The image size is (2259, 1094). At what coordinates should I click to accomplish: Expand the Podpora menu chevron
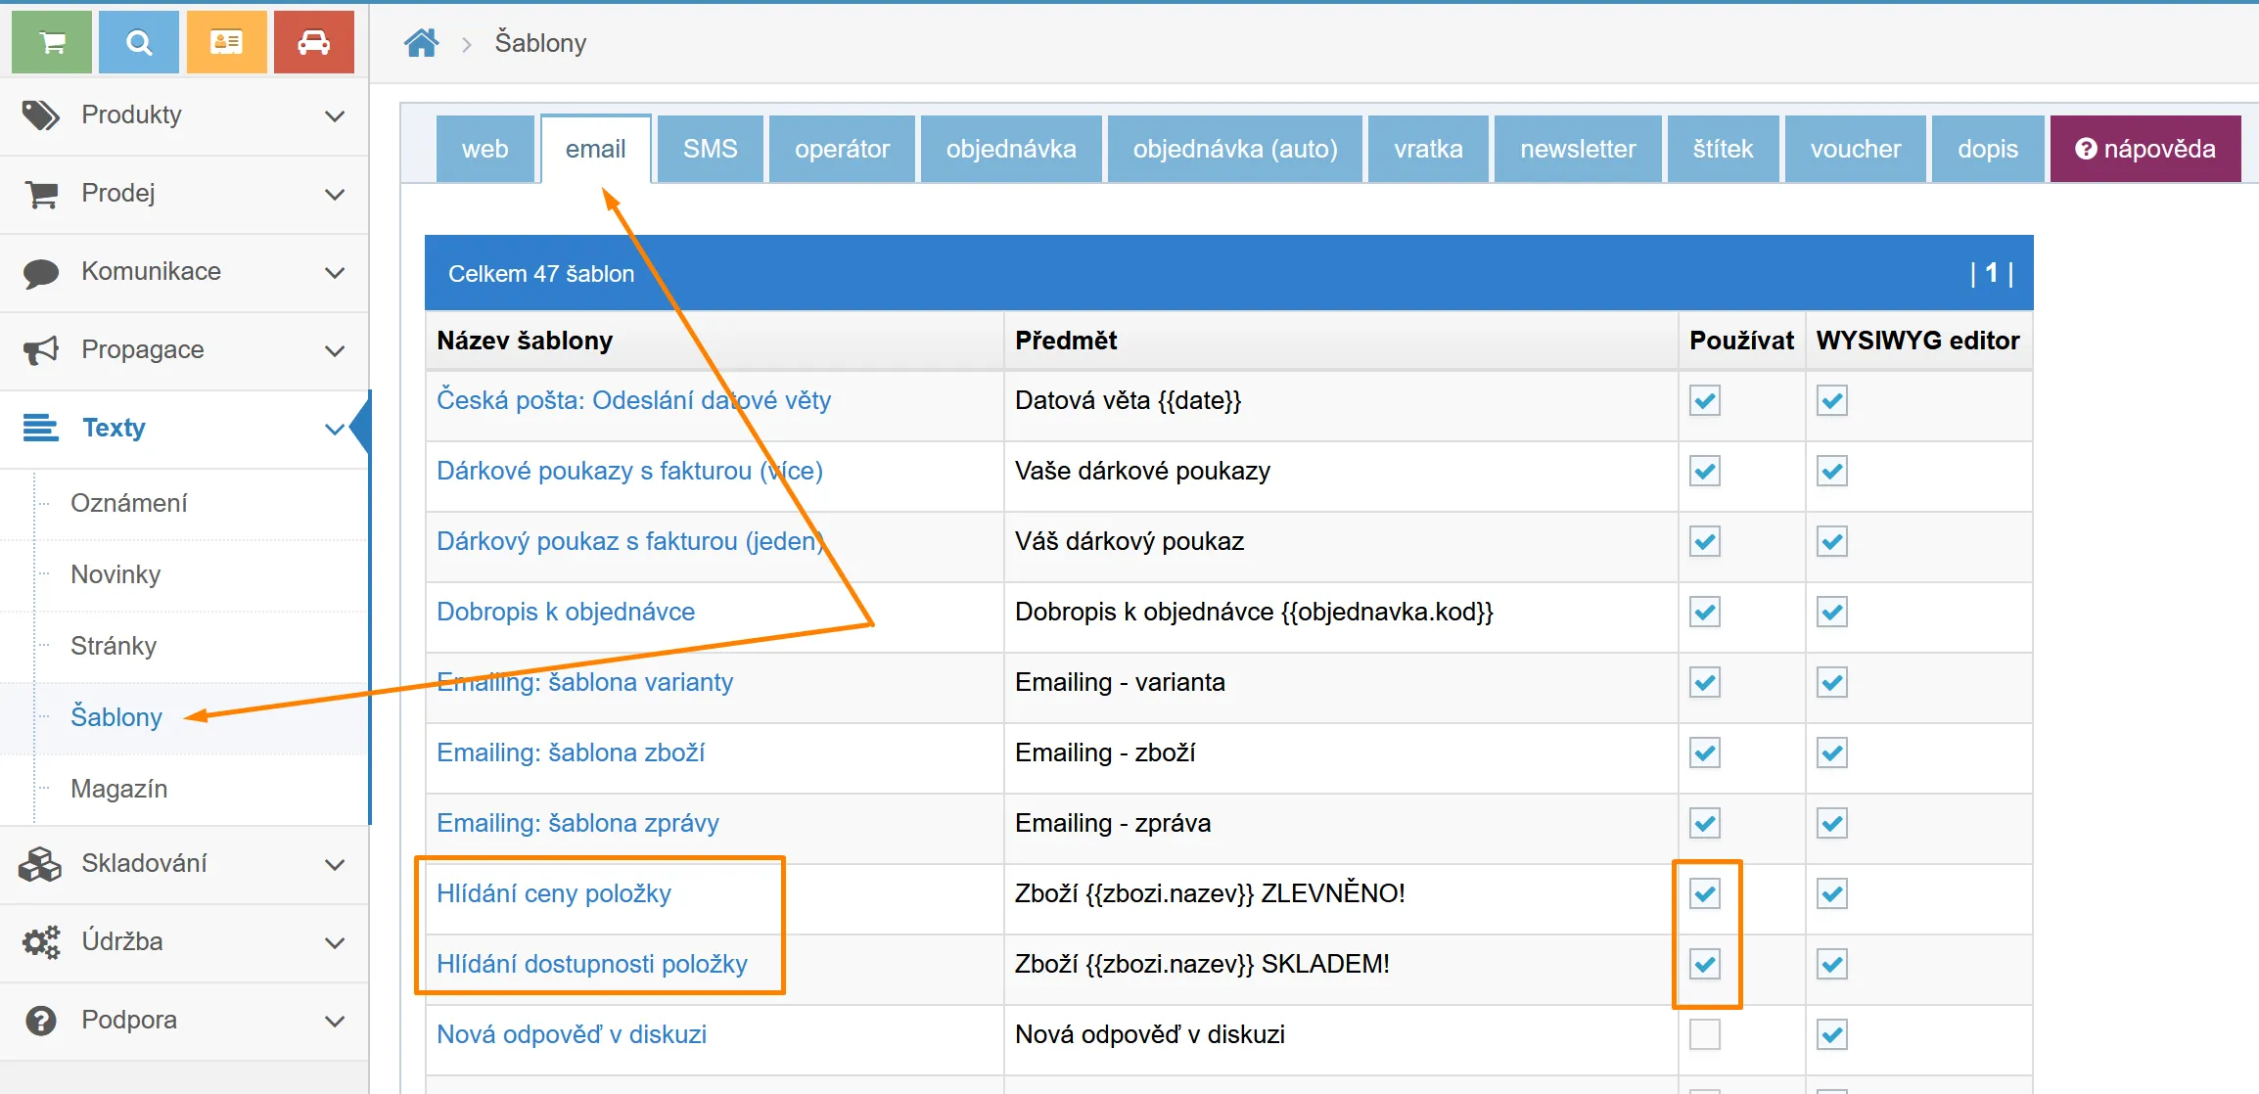point(335,1022)
